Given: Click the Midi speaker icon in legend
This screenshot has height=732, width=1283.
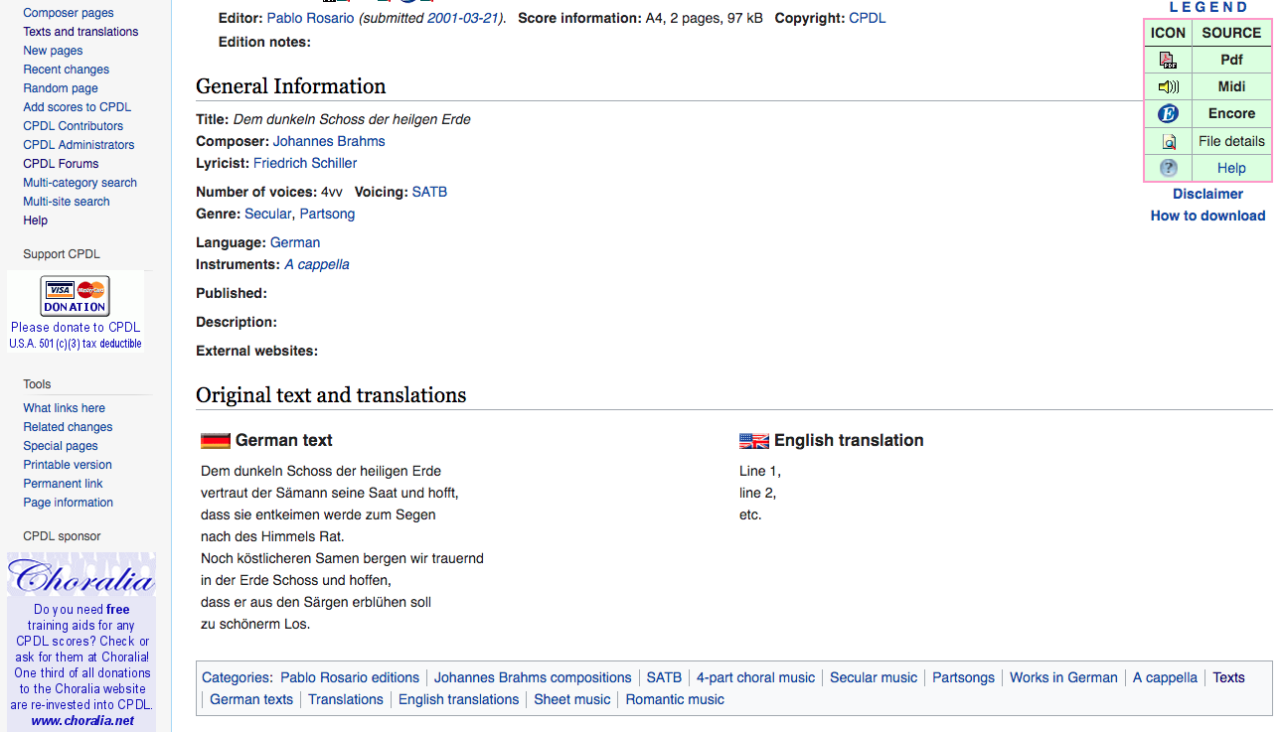Looking at the screenshot, I should [1168, 86].
